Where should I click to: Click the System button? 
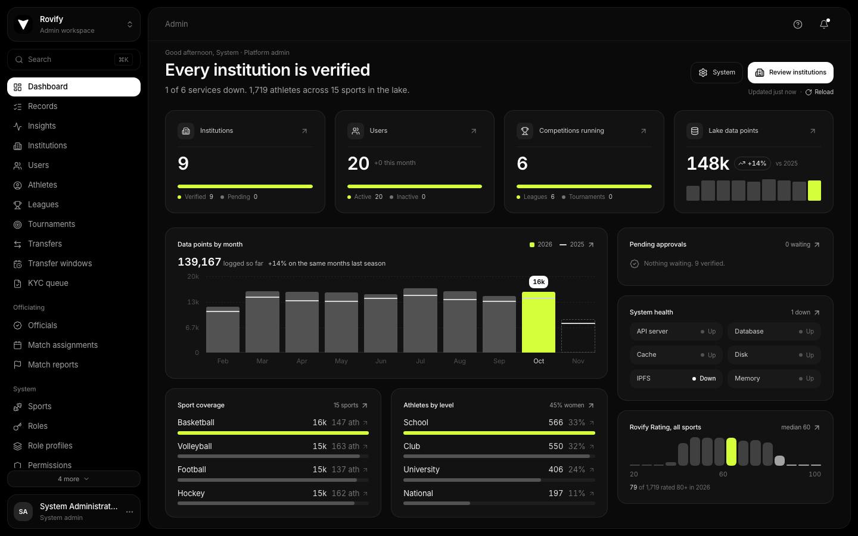tap(717, 73)
